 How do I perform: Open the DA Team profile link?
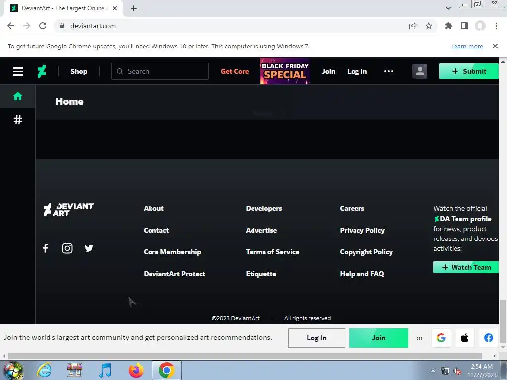(462, 219)
